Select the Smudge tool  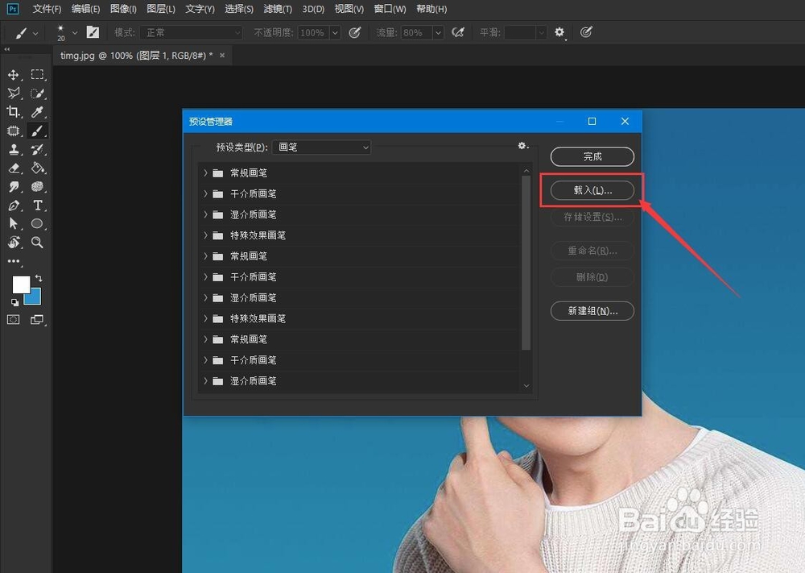pos(14,186)
